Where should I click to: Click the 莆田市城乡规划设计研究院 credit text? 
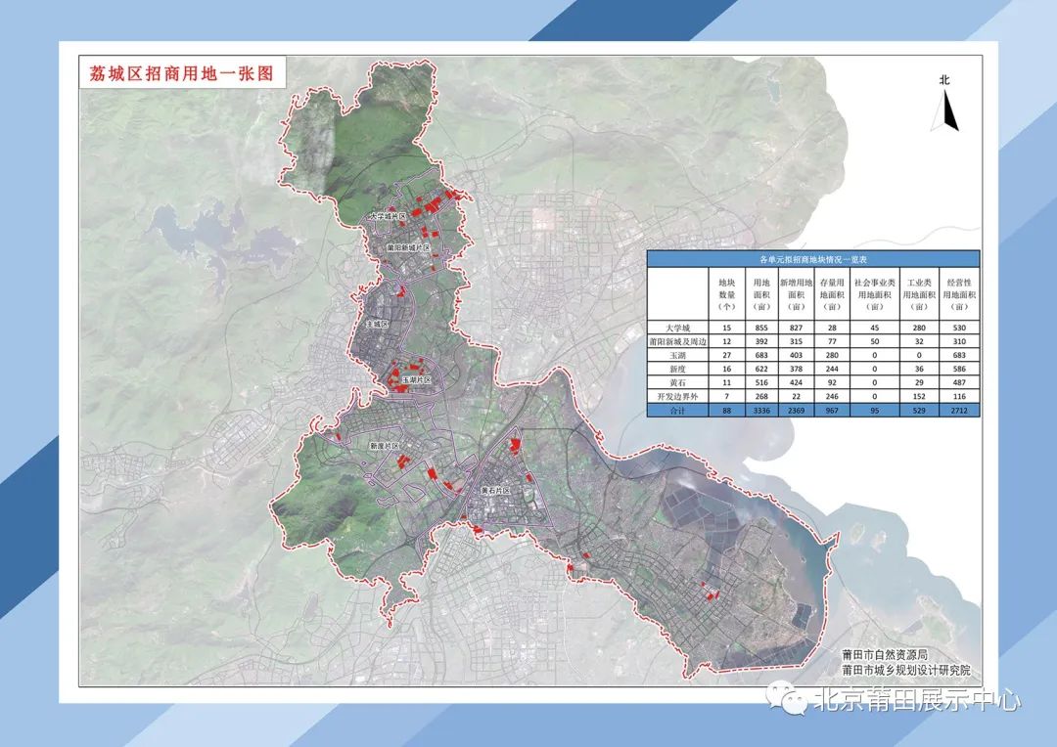tap(905, 670)
